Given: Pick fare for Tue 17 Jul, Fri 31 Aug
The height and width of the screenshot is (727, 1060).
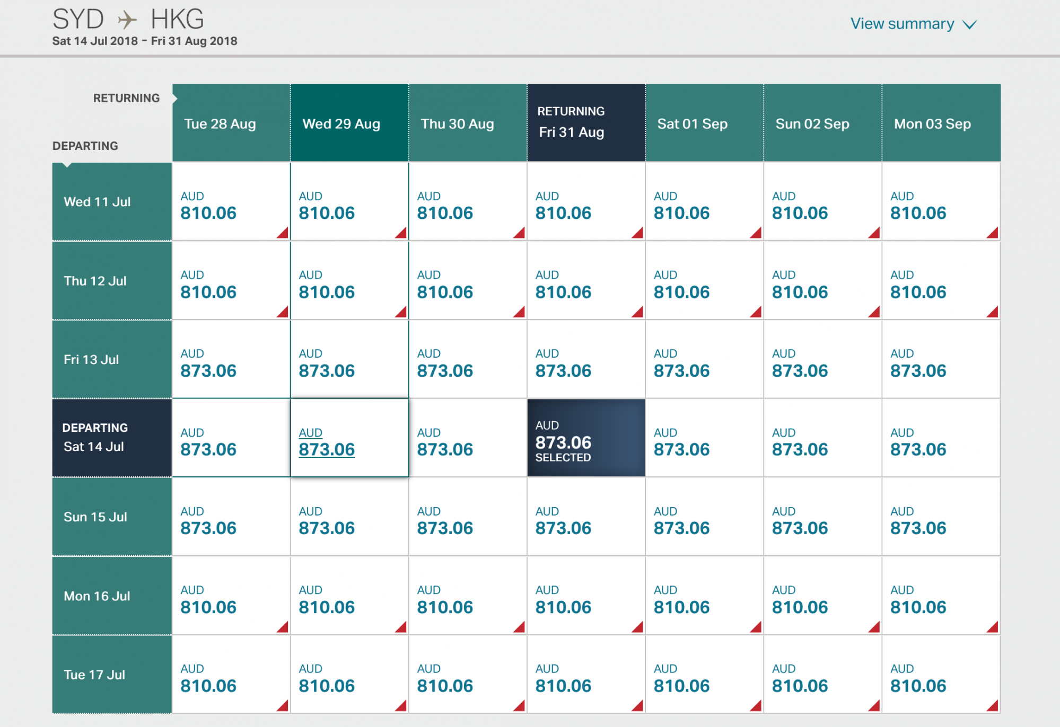Looking at the screenshot, I should tap(586, 674).
